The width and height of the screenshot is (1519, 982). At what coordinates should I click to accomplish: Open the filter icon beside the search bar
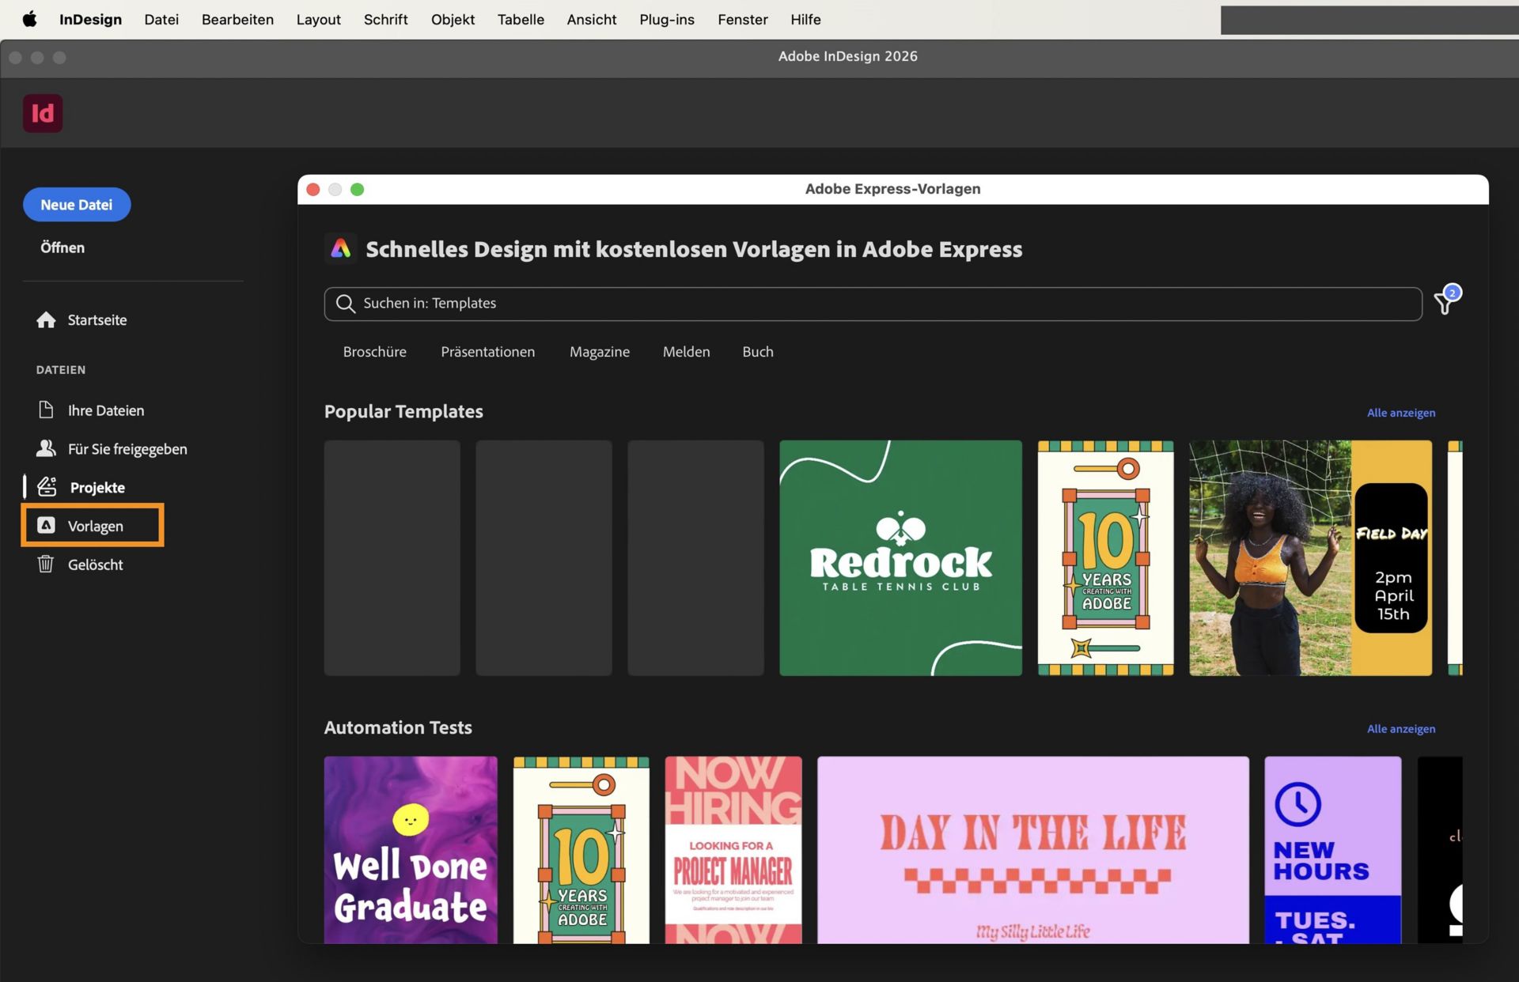(x=1445, y=303)
